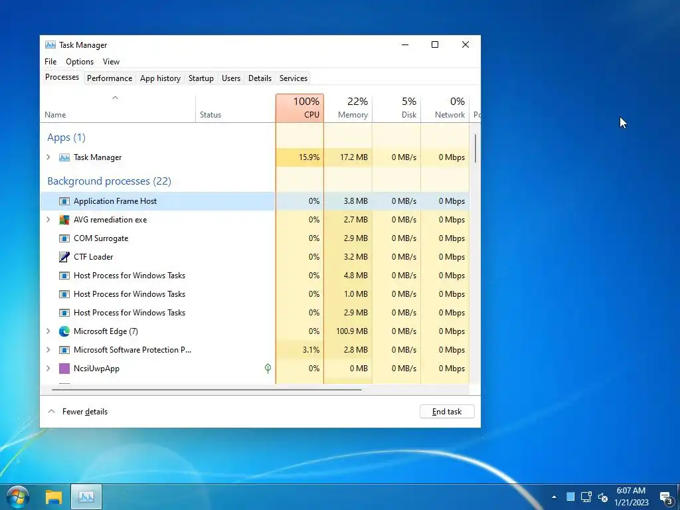Screen dimensions: 680x510
Task: Click the Host Process row with 2.9 MB icon
Action: point(64,313)
